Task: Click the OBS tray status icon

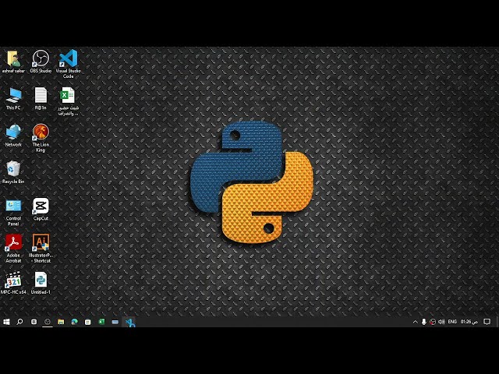Action: tap(433, 322)
